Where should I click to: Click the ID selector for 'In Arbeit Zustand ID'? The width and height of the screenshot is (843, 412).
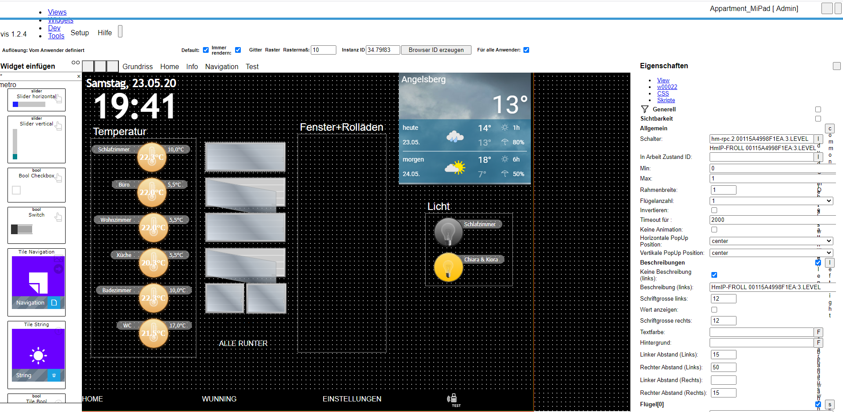pos(818,157)
